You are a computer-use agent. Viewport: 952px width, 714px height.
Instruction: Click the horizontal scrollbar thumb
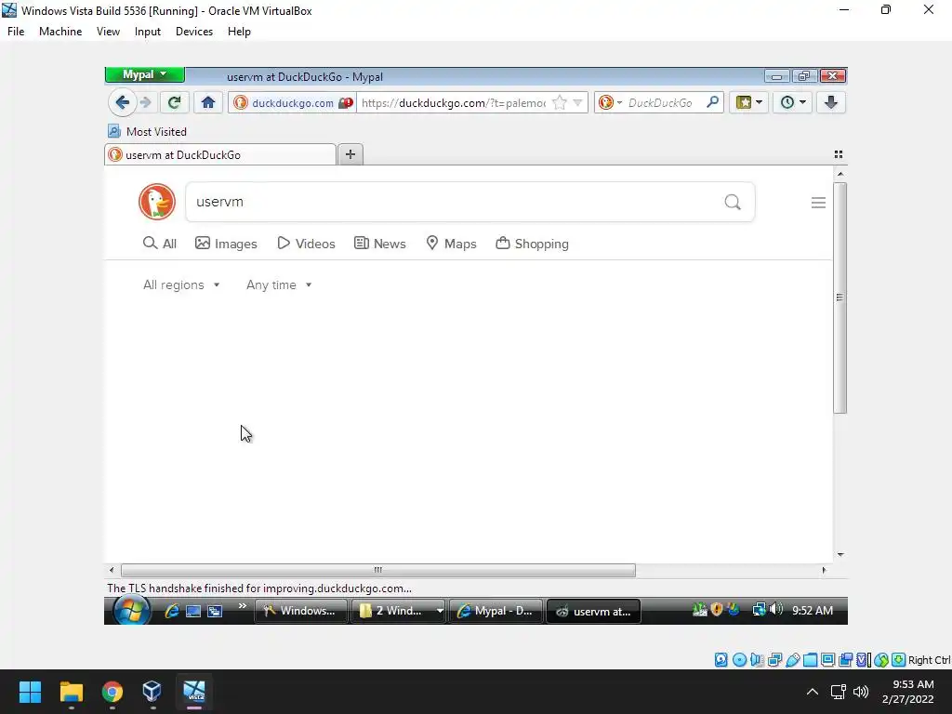point(378,570)
